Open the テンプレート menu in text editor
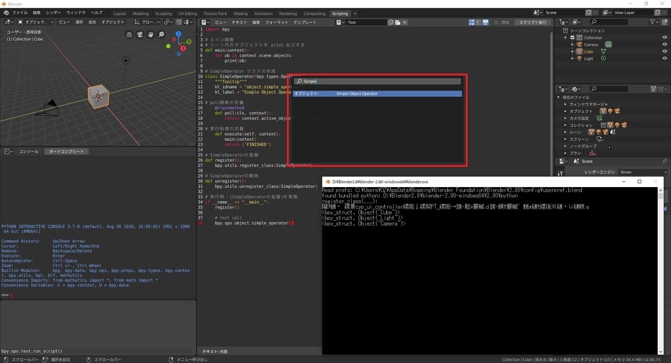The image size is (671, 363). 305,22
